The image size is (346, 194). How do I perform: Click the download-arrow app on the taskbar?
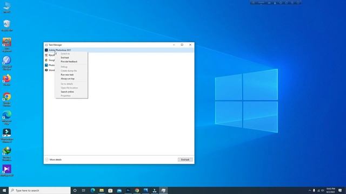click(155, 190)
